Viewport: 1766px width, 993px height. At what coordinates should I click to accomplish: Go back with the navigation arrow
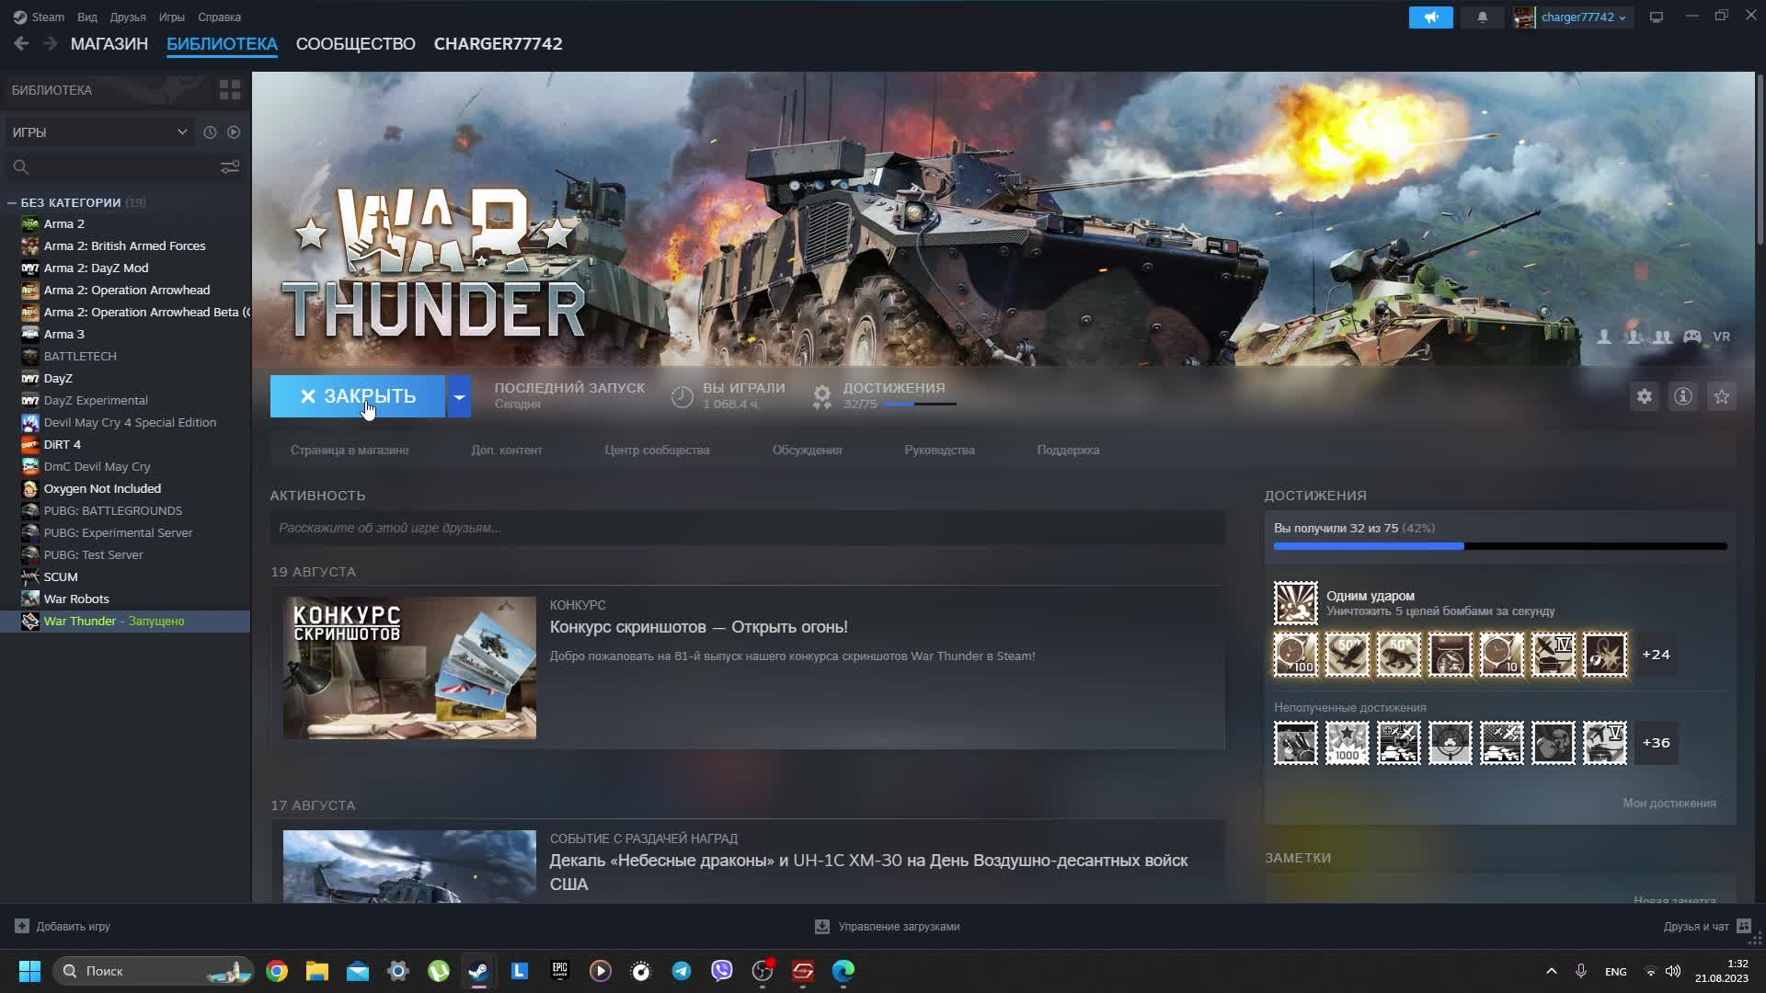[21, 43]
